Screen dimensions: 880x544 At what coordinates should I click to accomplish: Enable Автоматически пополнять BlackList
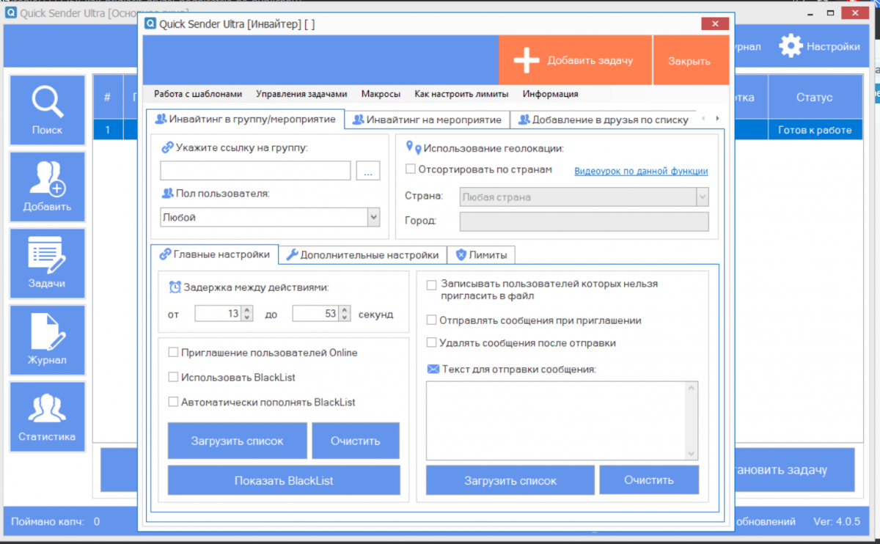point(174,402)
